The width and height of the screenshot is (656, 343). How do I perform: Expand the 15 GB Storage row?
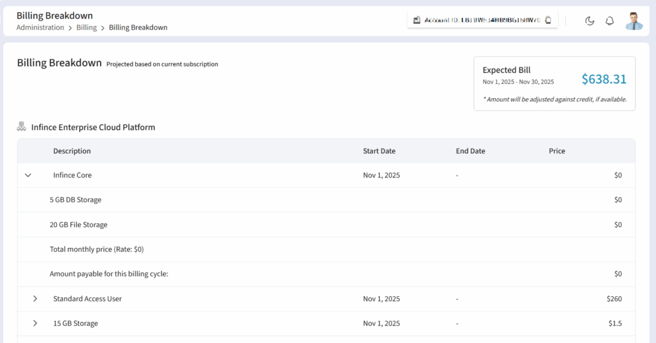[35, 323]
